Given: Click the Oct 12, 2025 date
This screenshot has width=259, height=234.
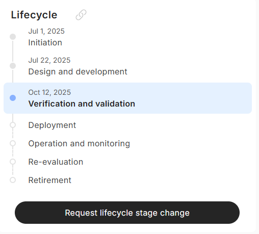Looking at the screenshot, I should 49,92.
